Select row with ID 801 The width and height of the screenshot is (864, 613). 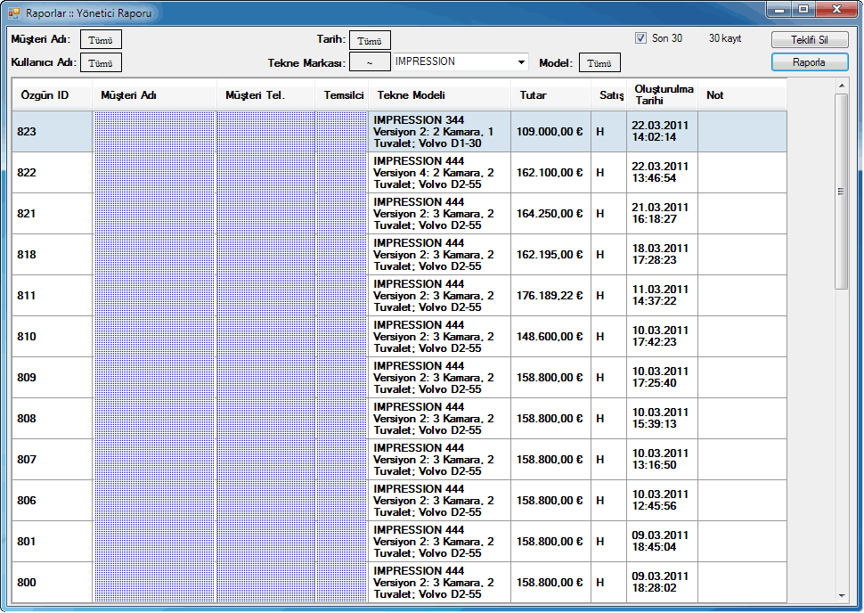coord(400,542)
